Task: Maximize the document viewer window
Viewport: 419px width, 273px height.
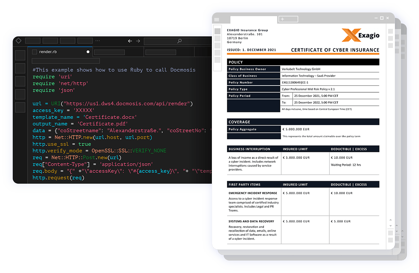Action: [x=382, y=18]
